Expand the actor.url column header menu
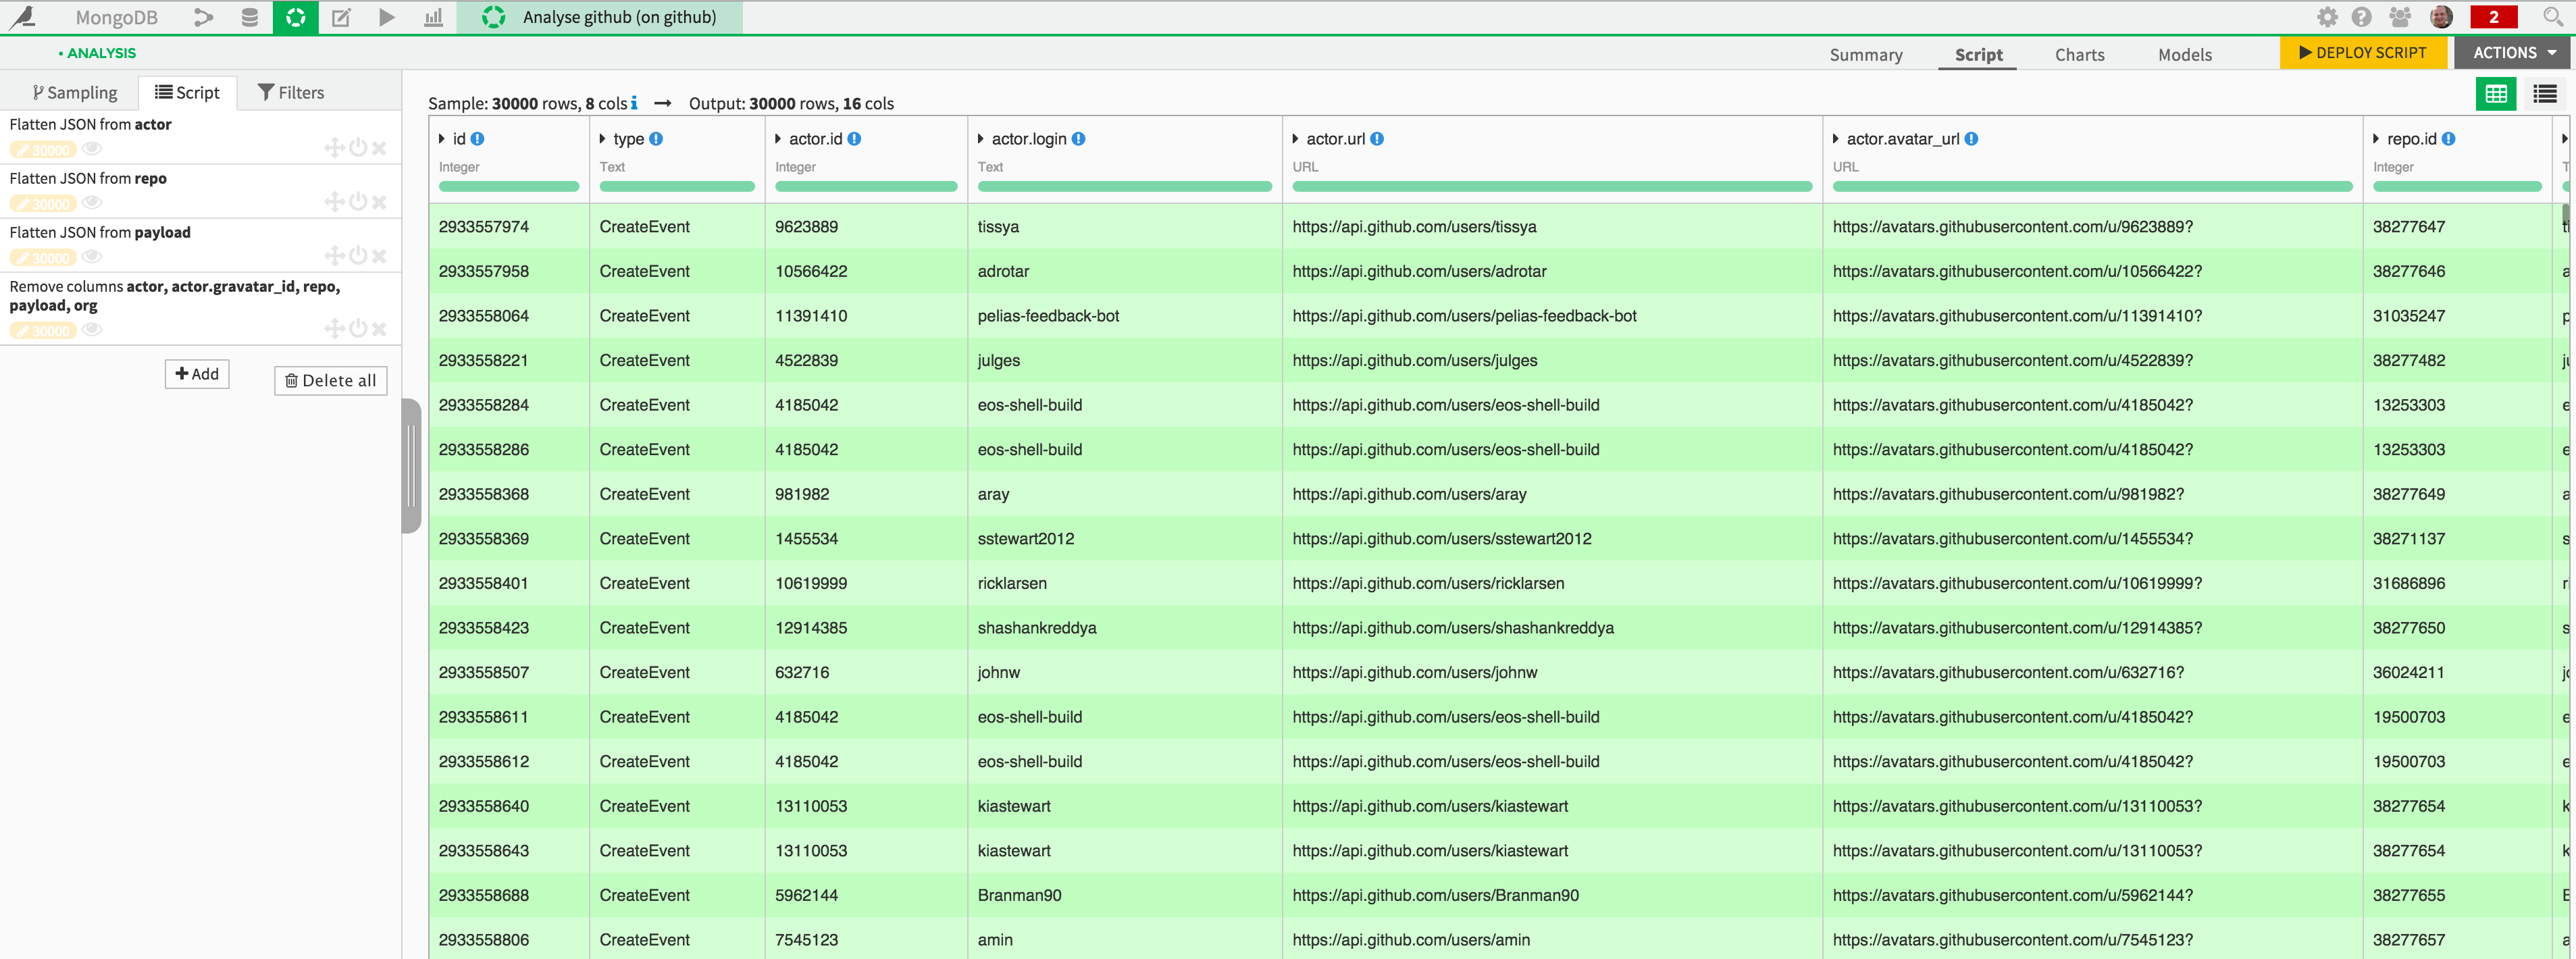Image resolution: width=2576 pixels, height=959 pixels. point(1296,139)
